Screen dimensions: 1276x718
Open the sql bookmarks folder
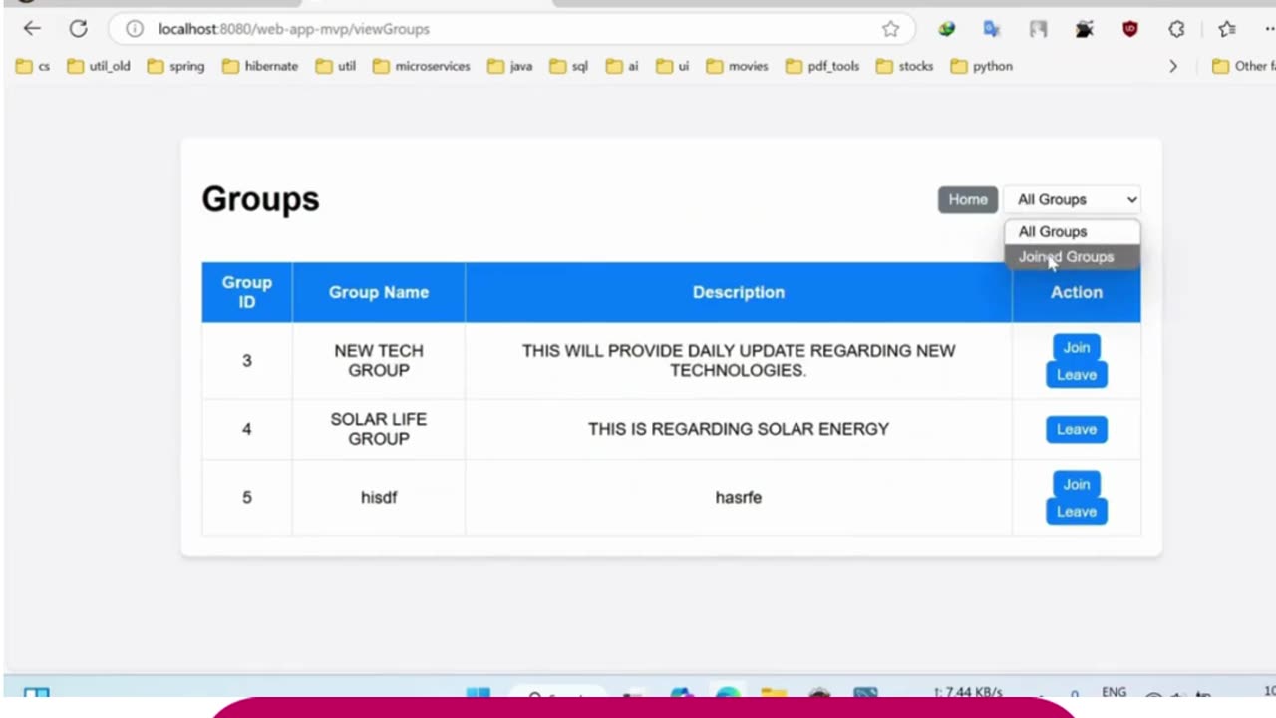click(569, 66)
